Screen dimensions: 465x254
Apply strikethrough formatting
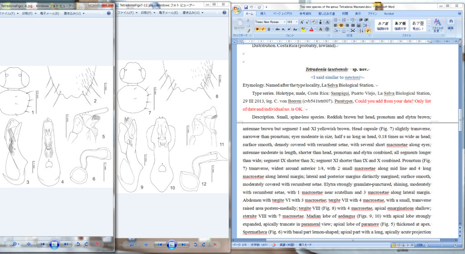coord(277,29)
